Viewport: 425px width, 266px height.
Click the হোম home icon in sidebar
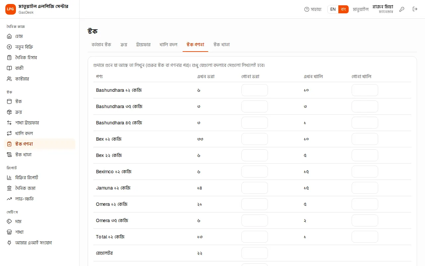click(9, 36)
